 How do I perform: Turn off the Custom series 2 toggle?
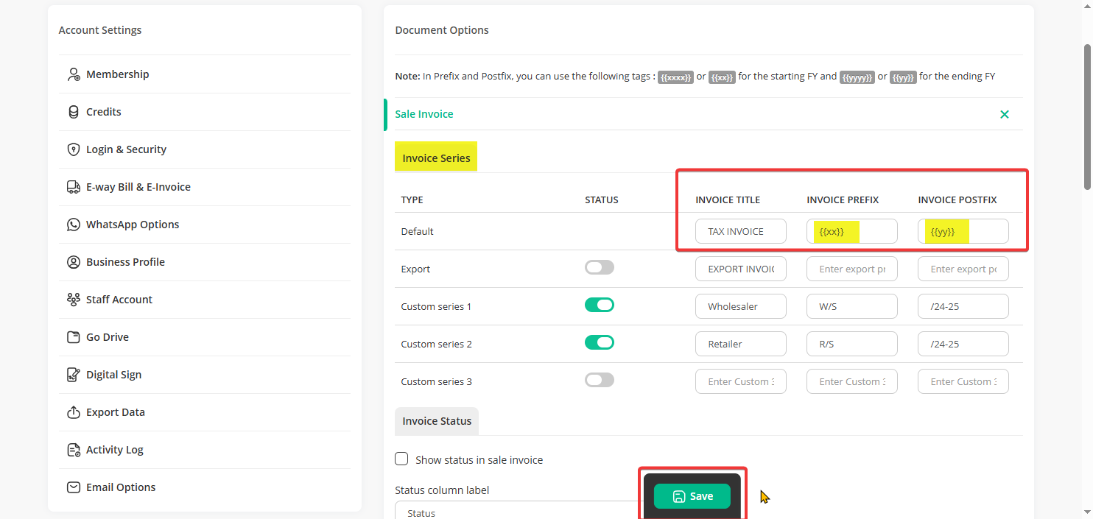coord(599,343)
